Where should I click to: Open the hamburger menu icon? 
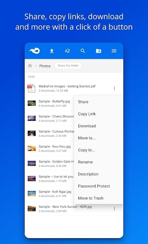[x=114, y=51]
